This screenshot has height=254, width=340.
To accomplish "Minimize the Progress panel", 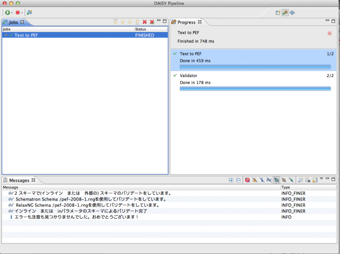I will pos(327,21).
